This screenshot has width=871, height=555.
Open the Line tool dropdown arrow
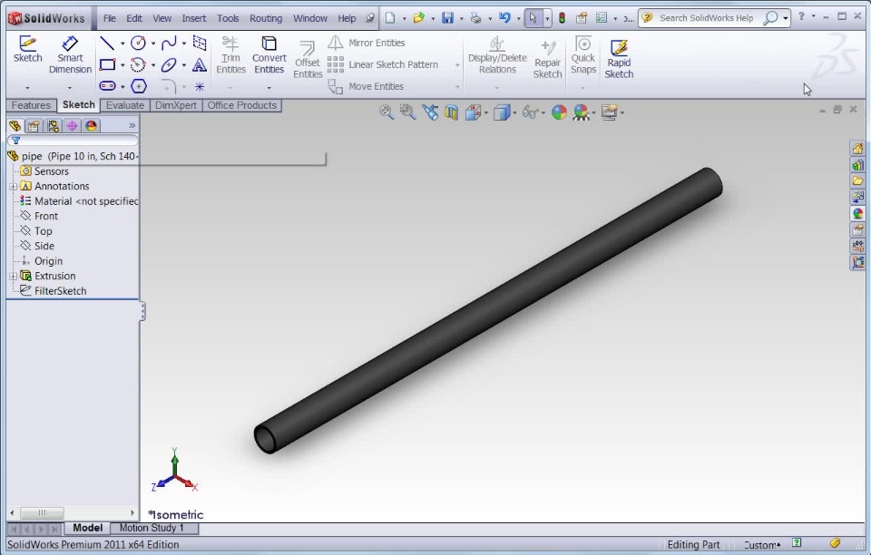(122, 44)
